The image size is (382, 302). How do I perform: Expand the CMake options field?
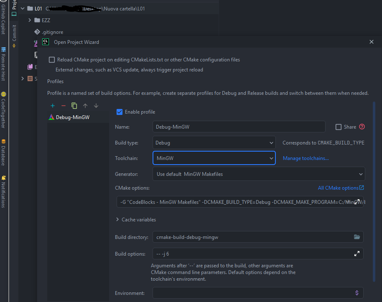[357, 202]
